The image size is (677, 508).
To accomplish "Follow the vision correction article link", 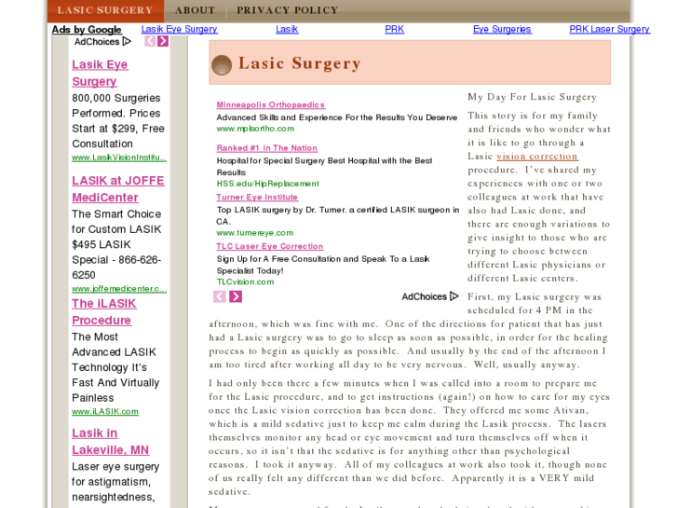I will pyautogui.click(x=537, y=157).
